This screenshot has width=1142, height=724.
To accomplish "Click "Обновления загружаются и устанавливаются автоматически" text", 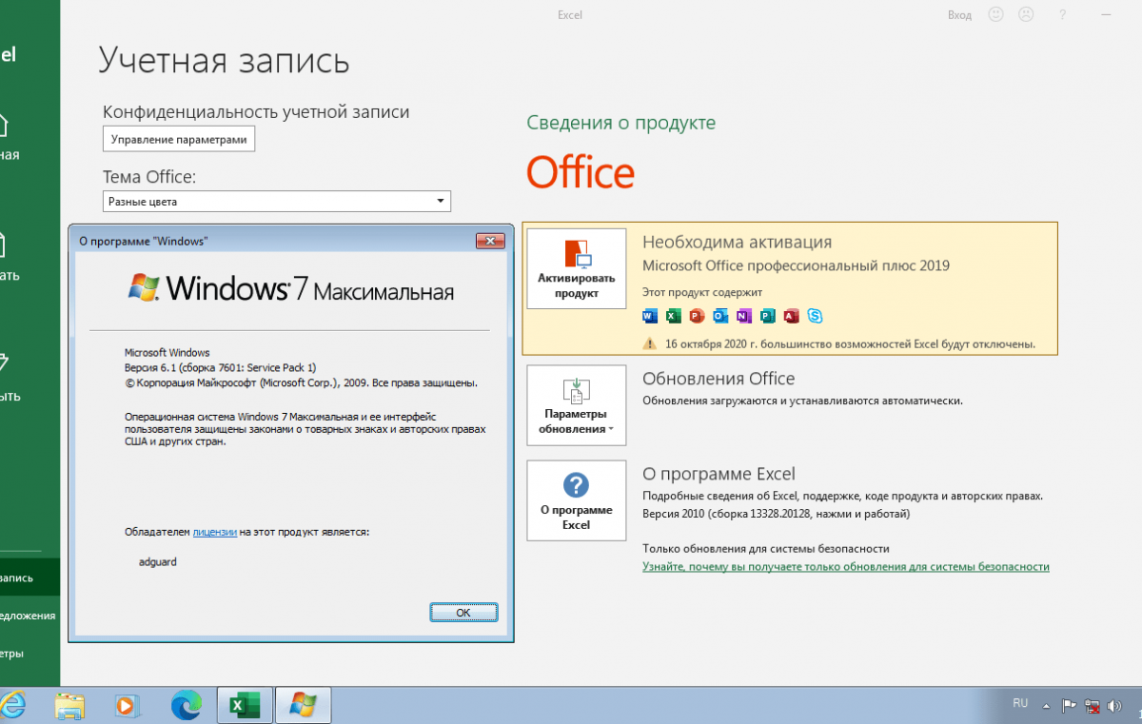I will click(x=803, y=401).
